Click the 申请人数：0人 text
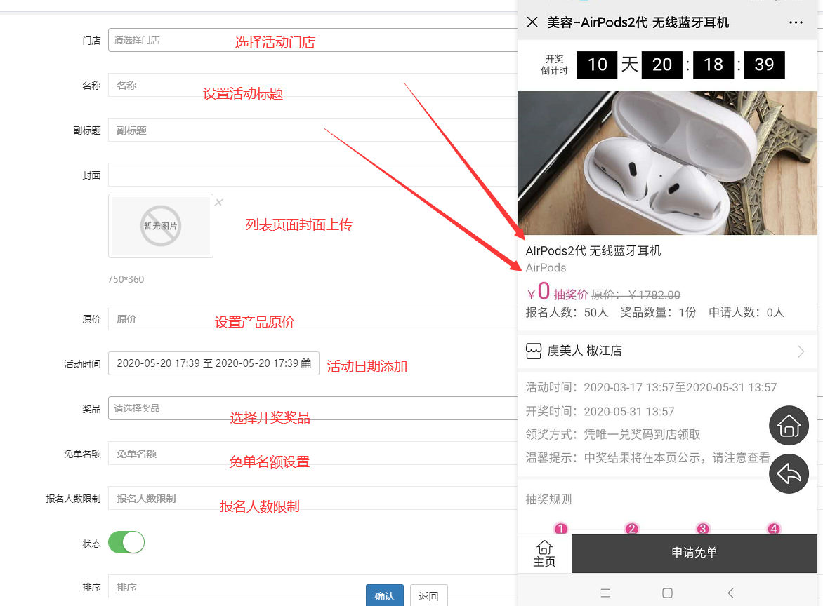823x606 pixels. [x=746, y=312]
